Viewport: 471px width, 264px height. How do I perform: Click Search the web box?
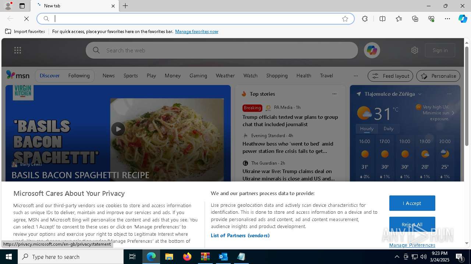point(222,50)
